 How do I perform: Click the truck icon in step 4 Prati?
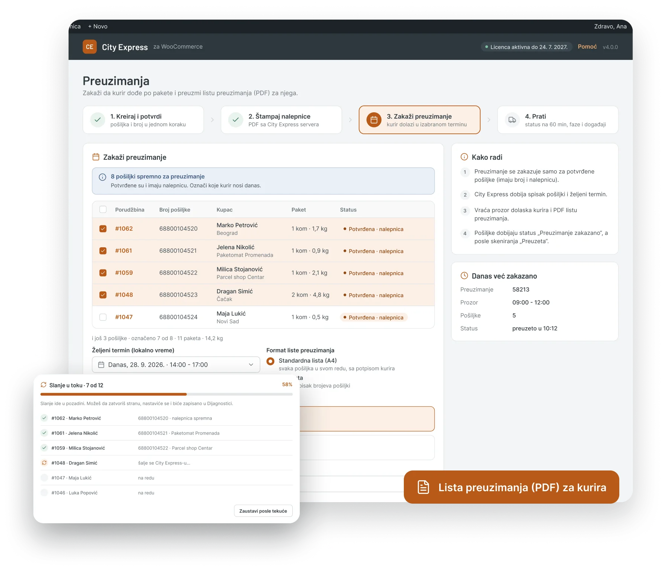(x=512, y=120)
